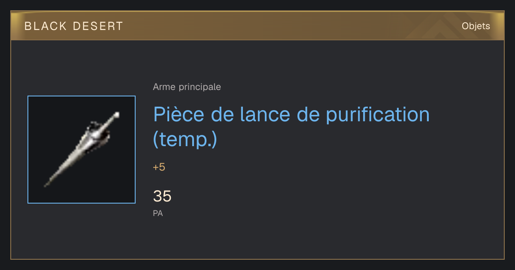Click the word purification in item title

coord(378,116)
